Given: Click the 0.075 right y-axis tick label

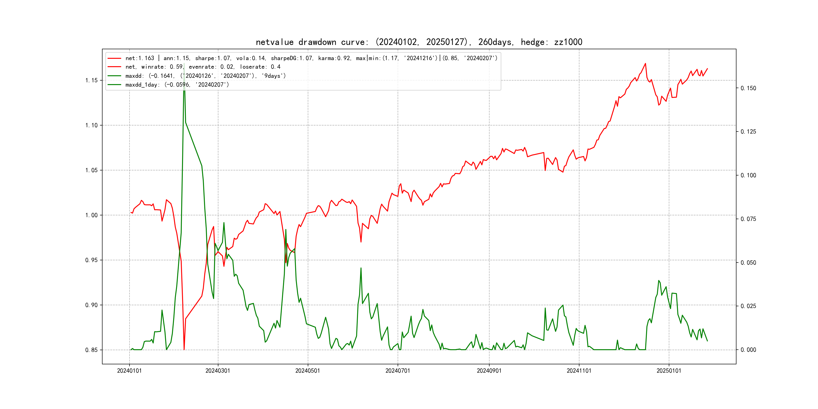Looking at the screenshot, I should tap(748, 219).
